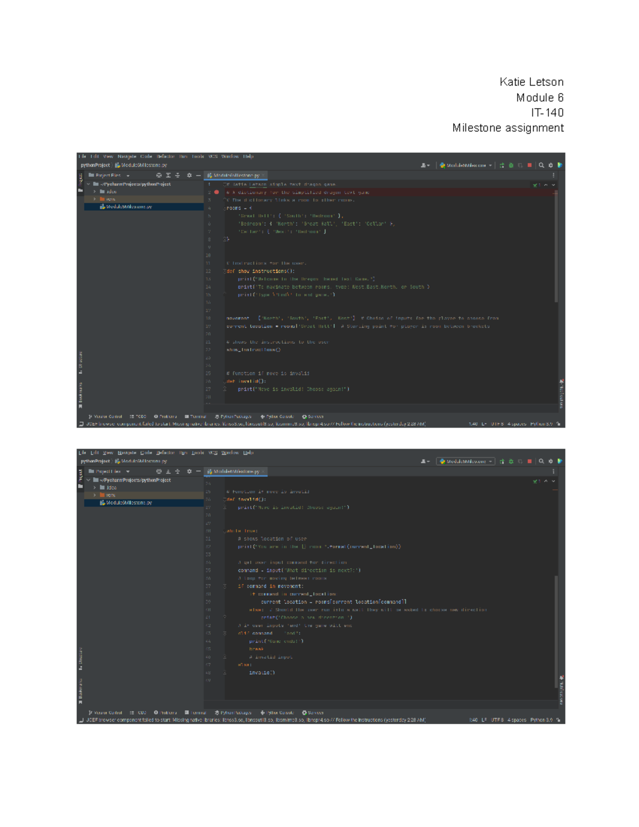Expand the venv folder
This screenshot has width=639, height=827.
[95, 198]
